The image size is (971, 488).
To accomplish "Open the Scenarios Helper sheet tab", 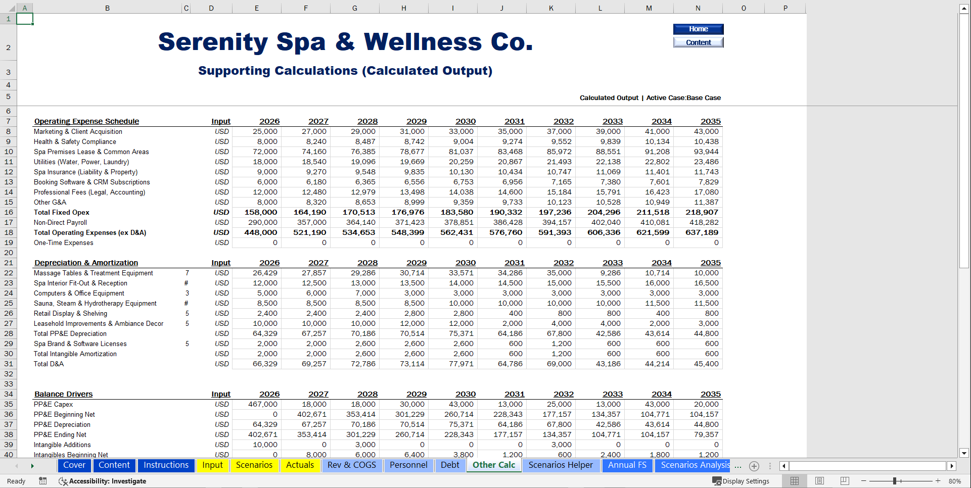I will click(561, 465).
